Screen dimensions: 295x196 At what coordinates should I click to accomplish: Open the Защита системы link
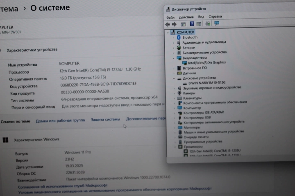point(105,120)
